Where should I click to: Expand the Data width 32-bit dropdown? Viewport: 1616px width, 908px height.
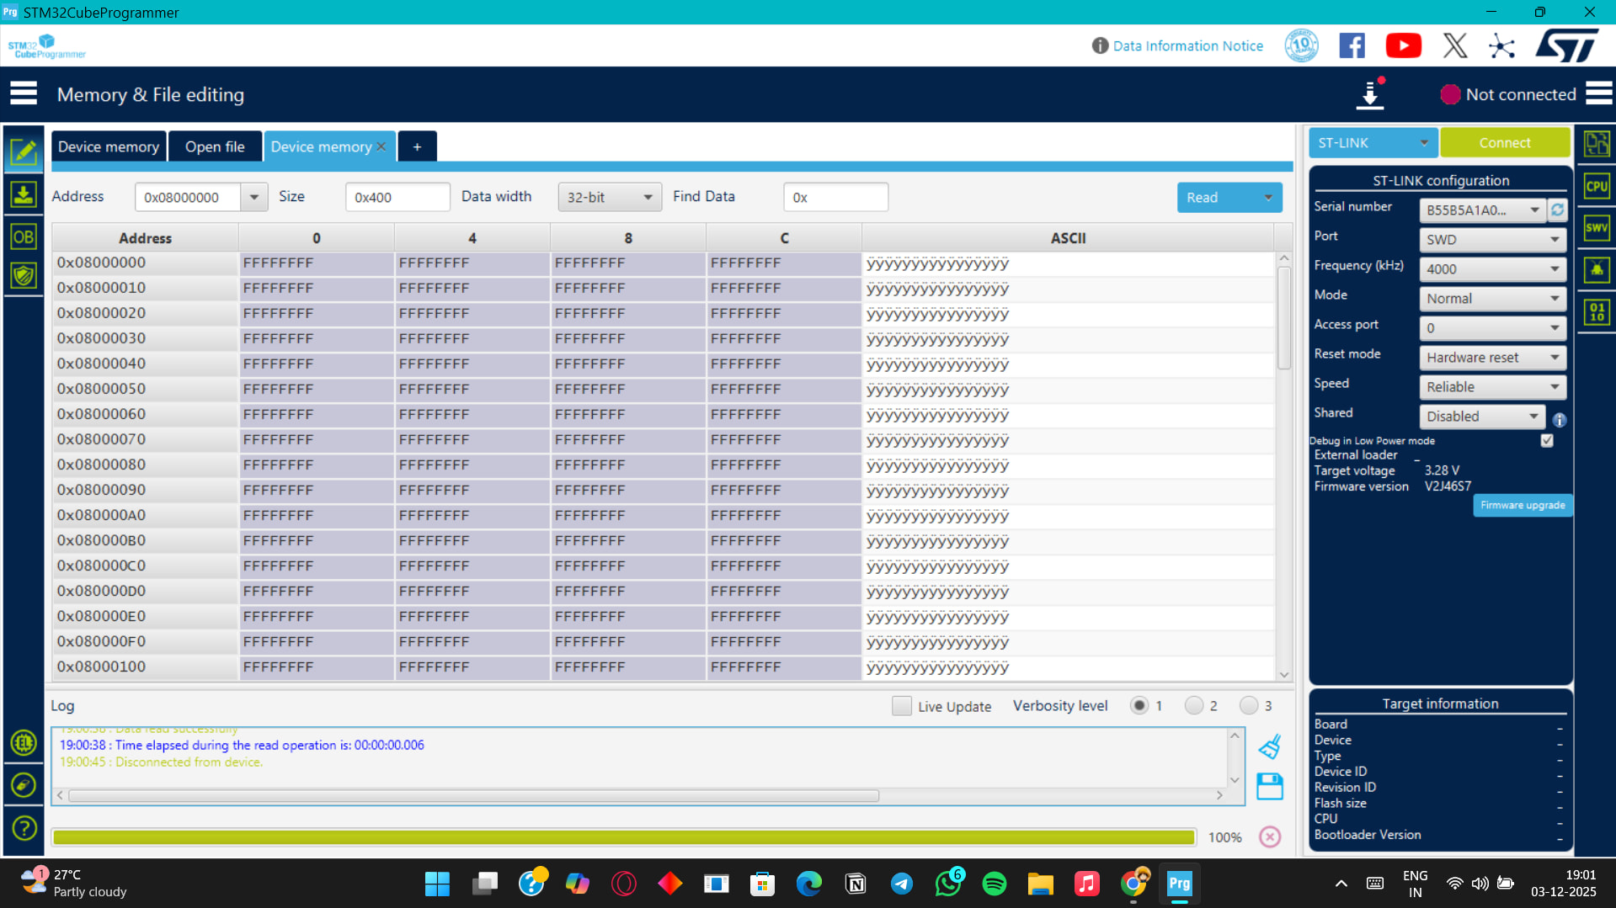pyautogui.click(x=610, y=197)
